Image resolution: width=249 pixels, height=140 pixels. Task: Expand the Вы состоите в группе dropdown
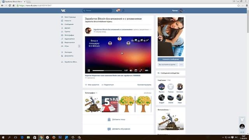pos(168,65)
